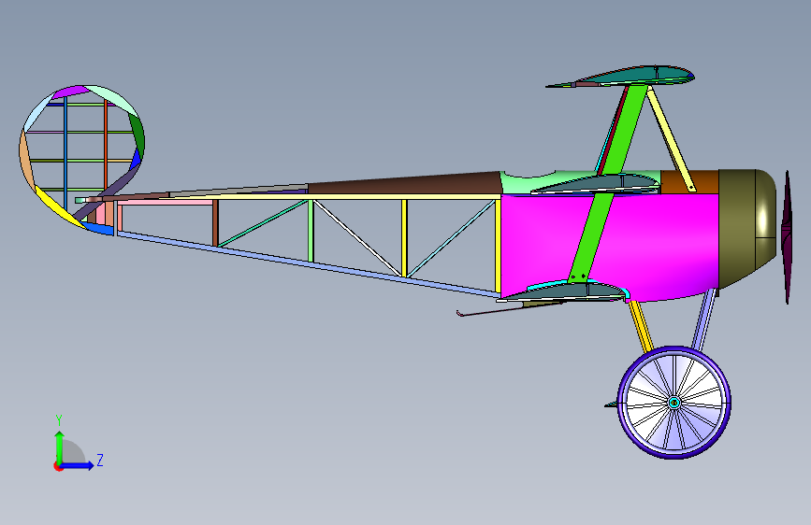Screen dimensions: 811x525
Task: Select the purple segment atop the rudder rim
Action: (x=72, y=92)
